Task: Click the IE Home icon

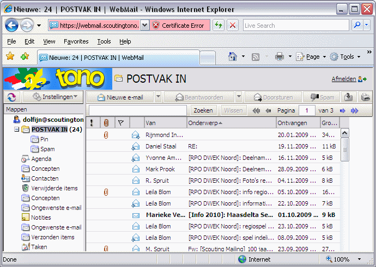Action: click(x=233, y=57)
